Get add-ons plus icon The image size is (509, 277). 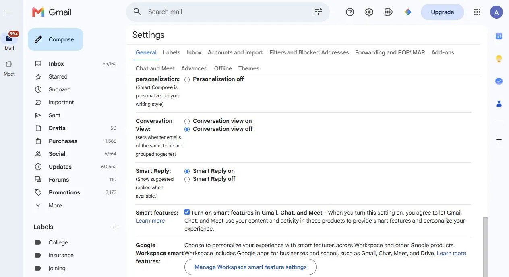(499, 140)
